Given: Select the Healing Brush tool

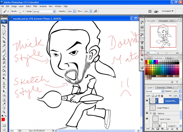Looking at the screenshot, I should [4, 51].
